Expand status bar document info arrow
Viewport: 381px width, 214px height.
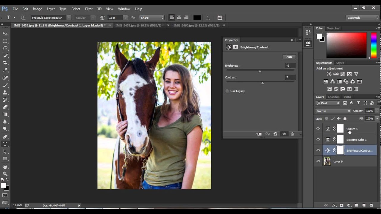click(x=79, y=205)
